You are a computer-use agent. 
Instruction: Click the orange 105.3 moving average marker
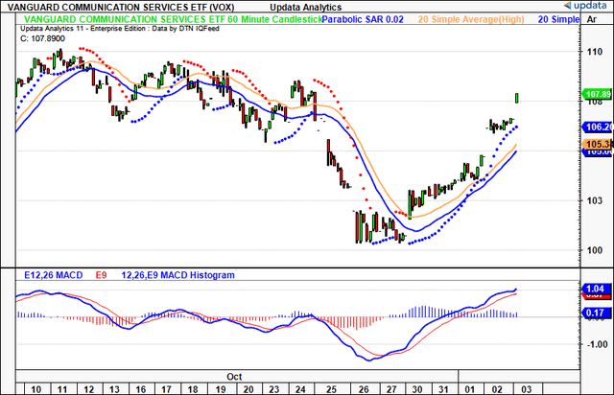pyautogui.click(x=597, y=143)
